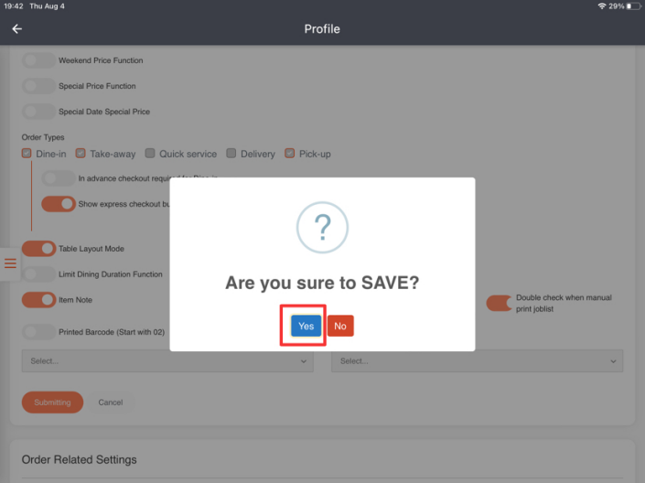Uncheck the Take-away order type
Viewport: 645px width, 483px height.
(x=81, y=154)
